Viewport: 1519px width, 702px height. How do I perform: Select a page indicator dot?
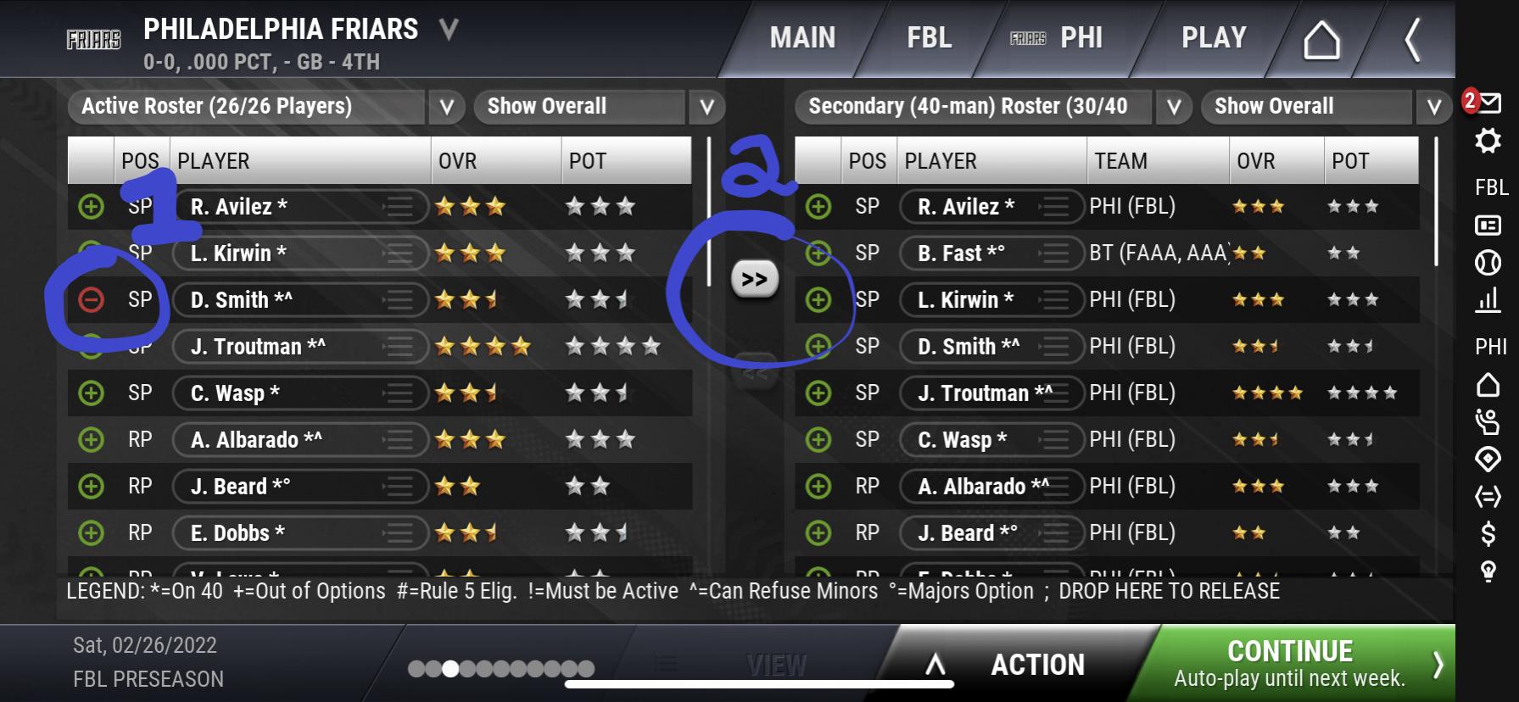[450, 669]
